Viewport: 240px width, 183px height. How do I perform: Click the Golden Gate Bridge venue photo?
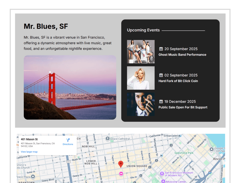click(70, 87)
